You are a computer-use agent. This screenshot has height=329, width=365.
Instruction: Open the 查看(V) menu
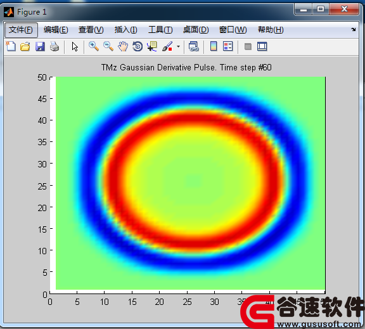[x=91, y=30]
